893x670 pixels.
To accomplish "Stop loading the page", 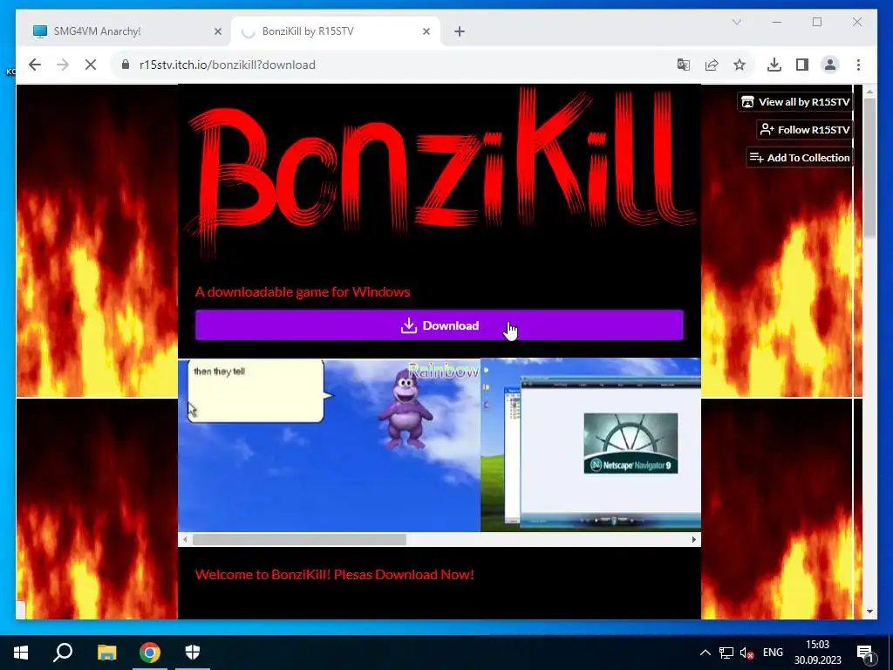I will (x=91, y=65).
